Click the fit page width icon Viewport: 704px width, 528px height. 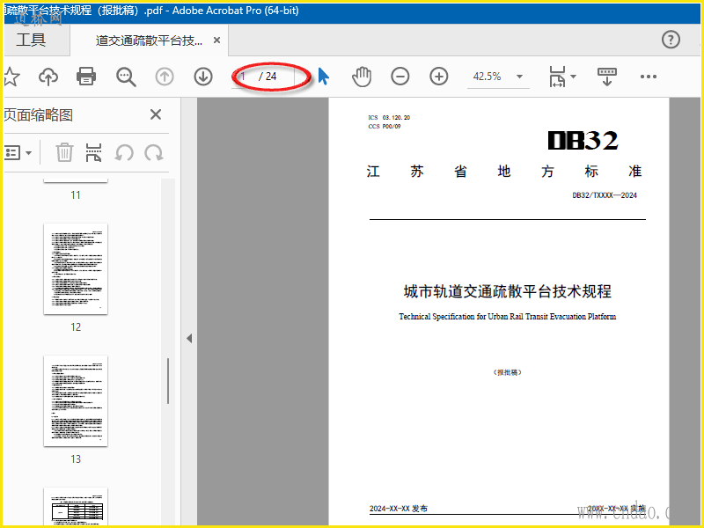tap(557, 77)
